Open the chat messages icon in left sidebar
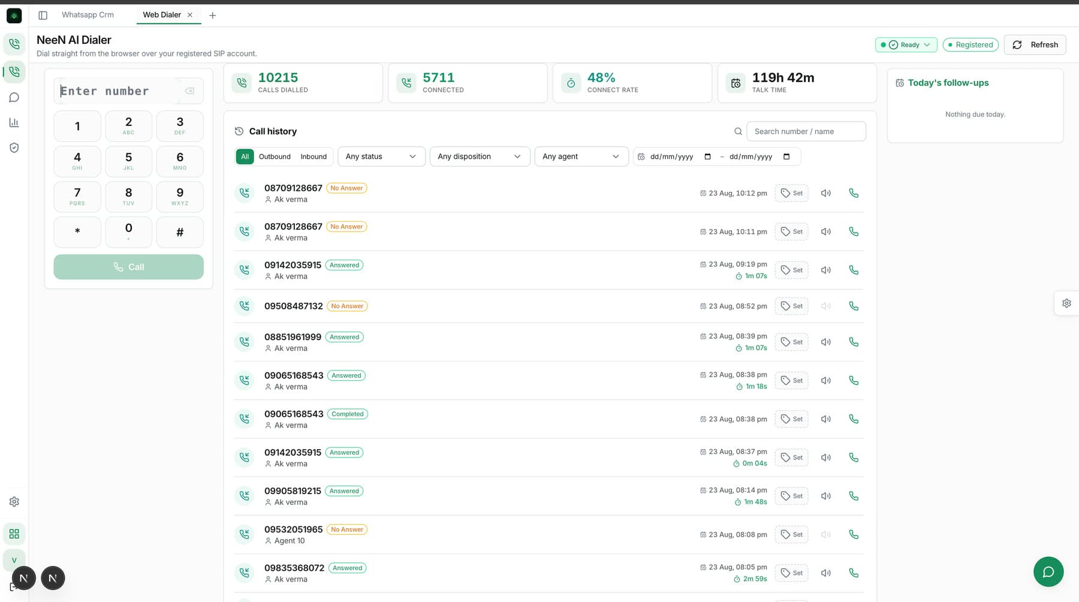This screenshot has width=1079, height=602. point(14,98)
